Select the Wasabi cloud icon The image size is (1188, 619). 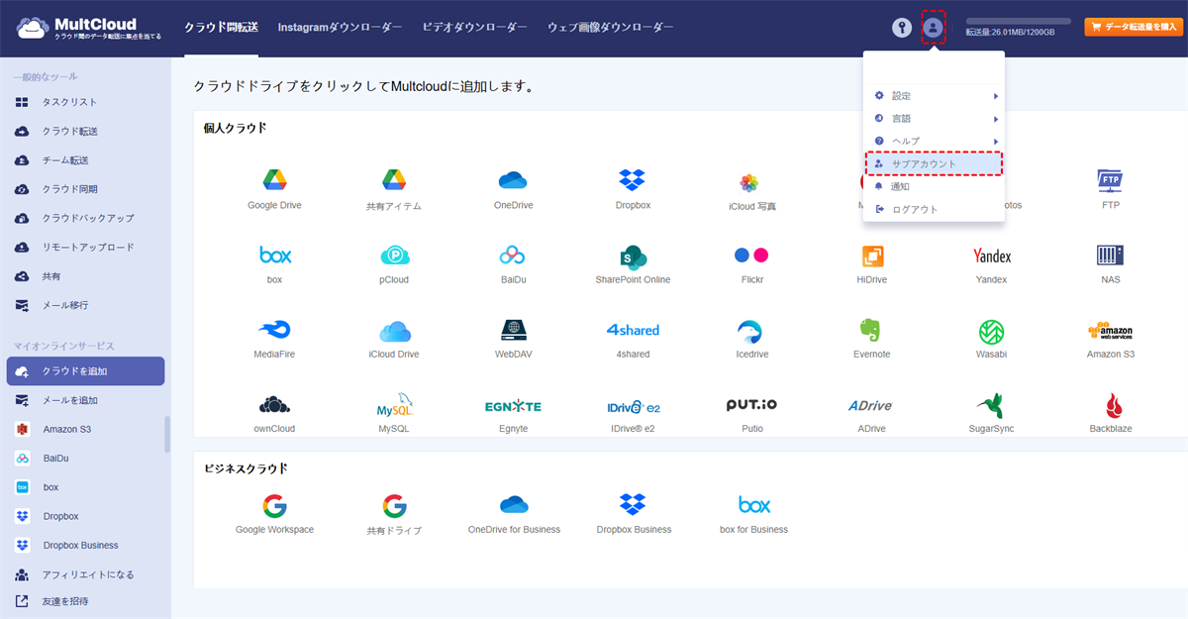[x=991, y=331]
